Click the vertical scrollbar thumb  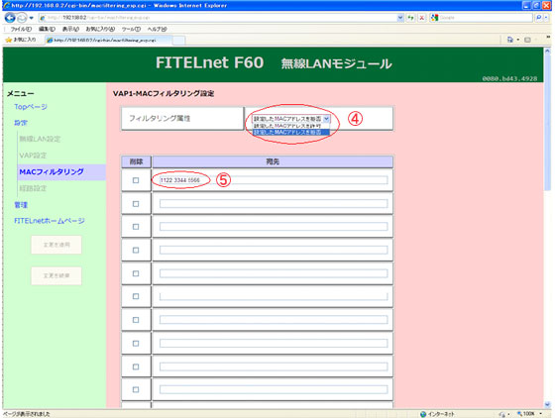coord(547,123)
